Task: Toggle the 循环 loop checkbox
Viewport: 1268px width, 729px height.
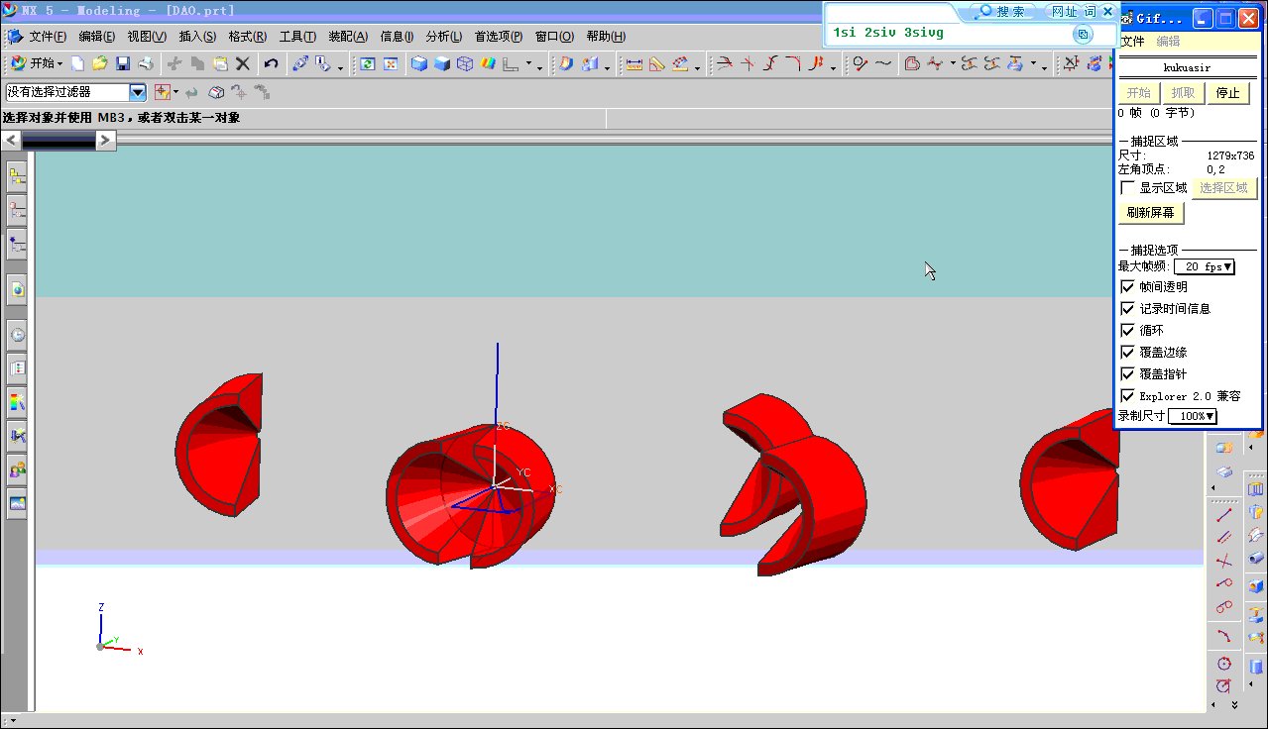Action: [x=1127, y=330]
